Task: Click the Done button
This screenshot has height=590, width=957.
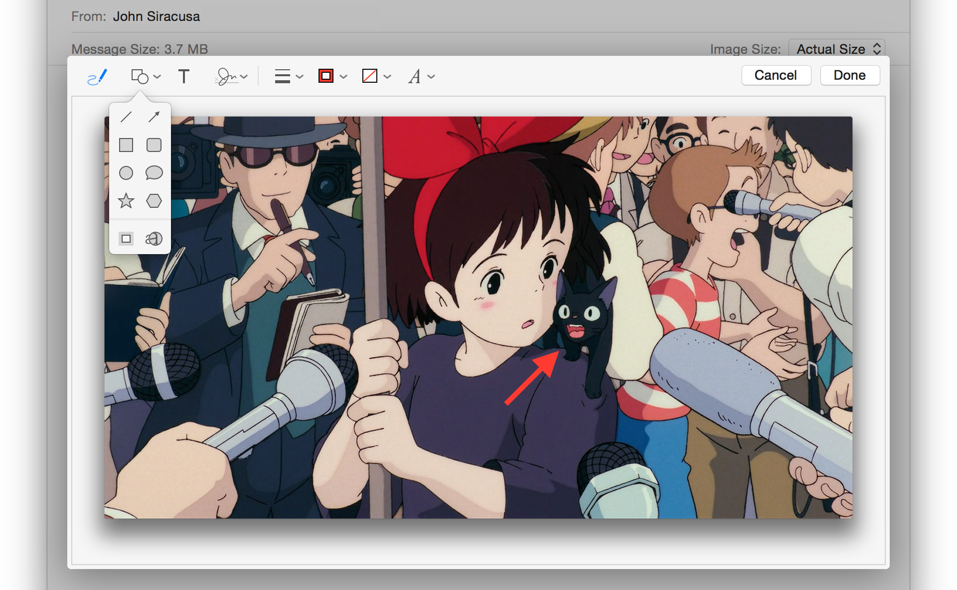Action: pyautogui.click(x=850, y=75)
